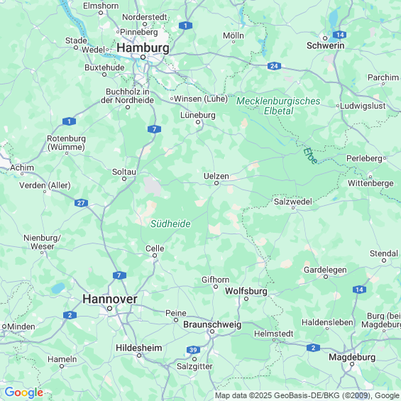401x401 pixels.
Task: Click the A1 highway shield near Hamburg
Action: (185, 26)
